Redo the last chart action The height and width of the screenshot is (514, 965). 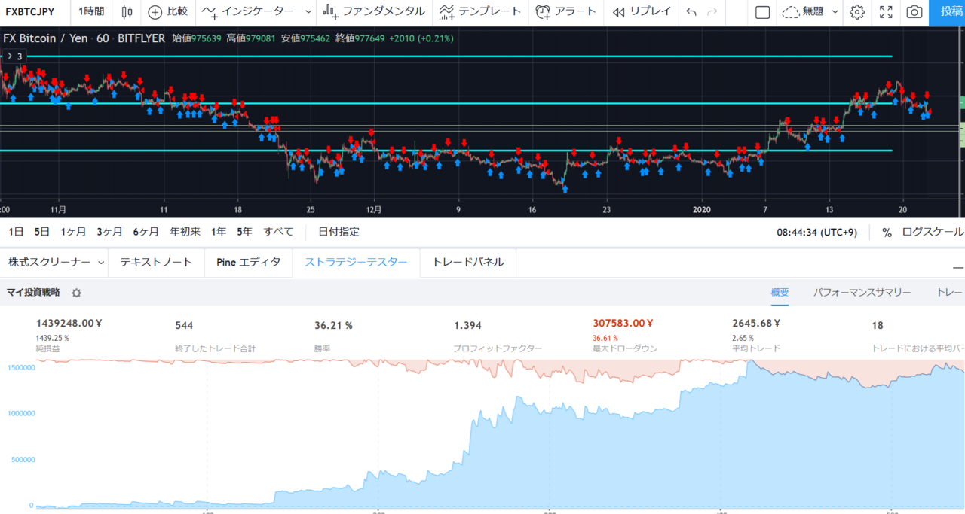[x=712, y=12]
